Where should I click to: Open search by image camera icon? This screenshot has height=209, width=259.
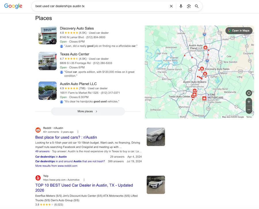189,6
